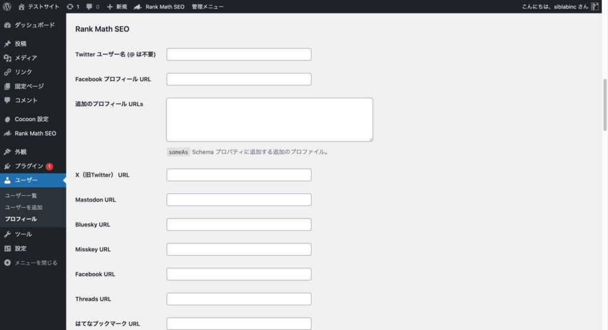
Task: Focus the Facebook プロフィール URL field
Action: pos(239,79)
